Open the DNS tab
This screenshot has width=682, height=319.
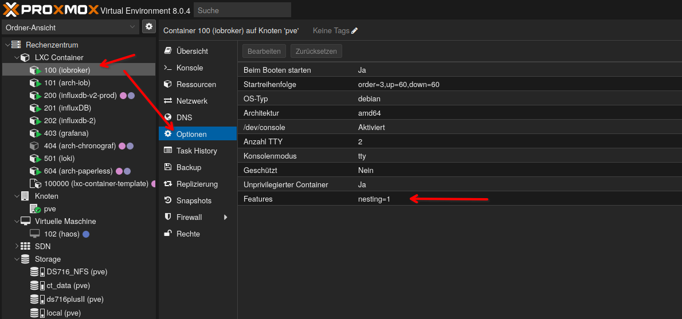coord(198,117)
